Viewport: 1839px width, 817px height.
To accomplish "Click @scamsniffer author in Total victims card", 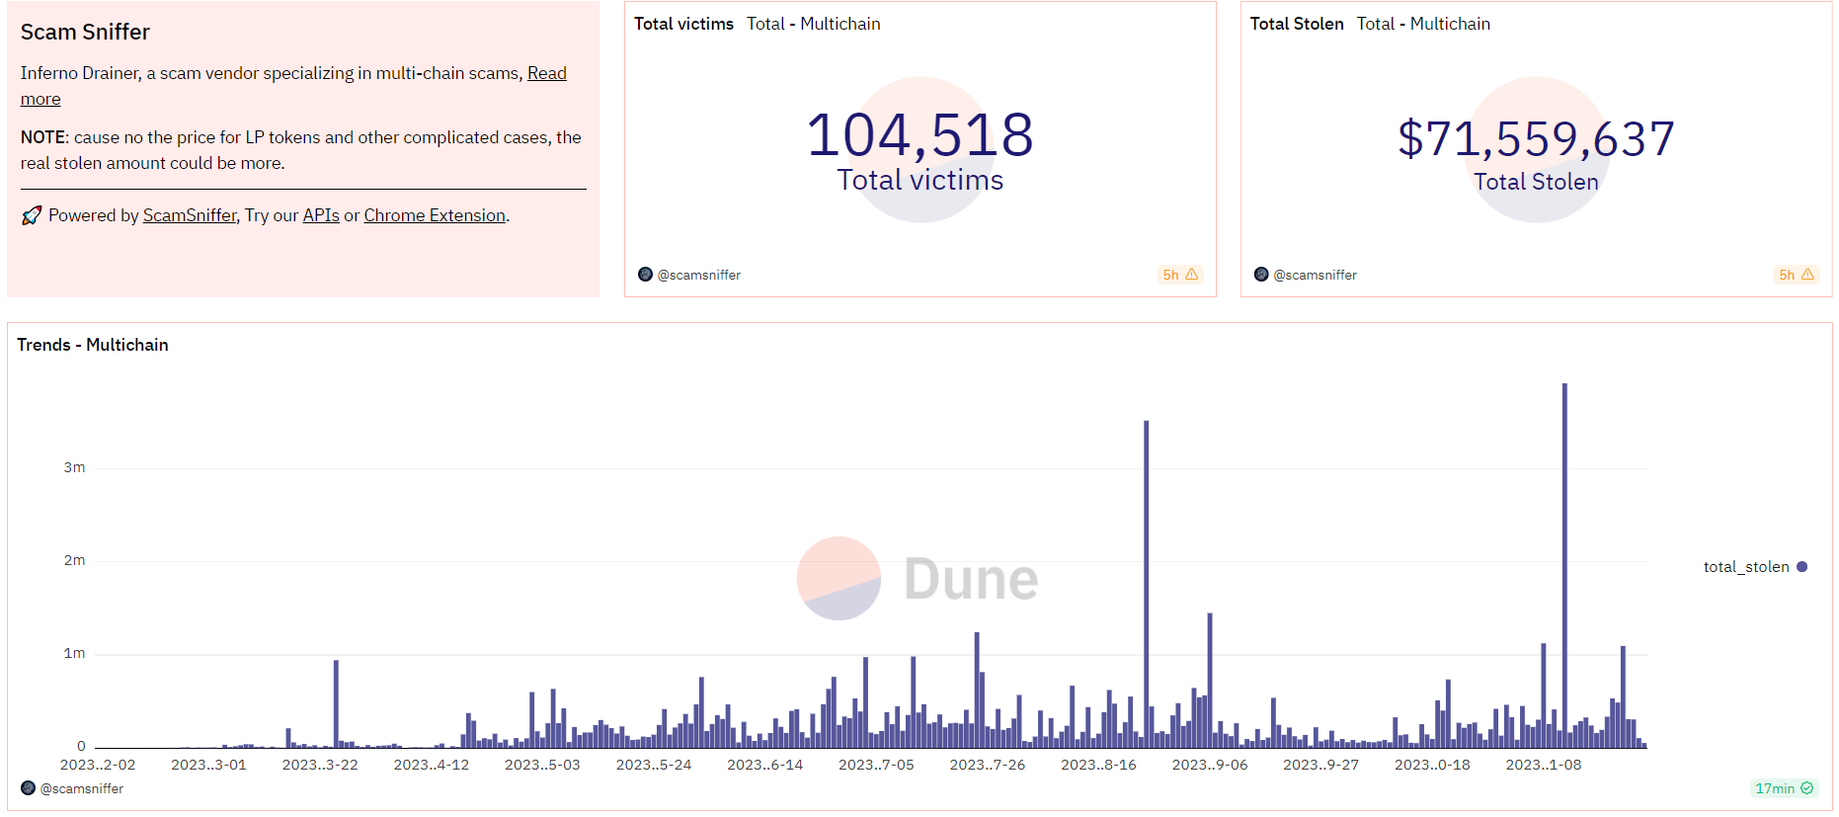I will (x=699, y=275).
